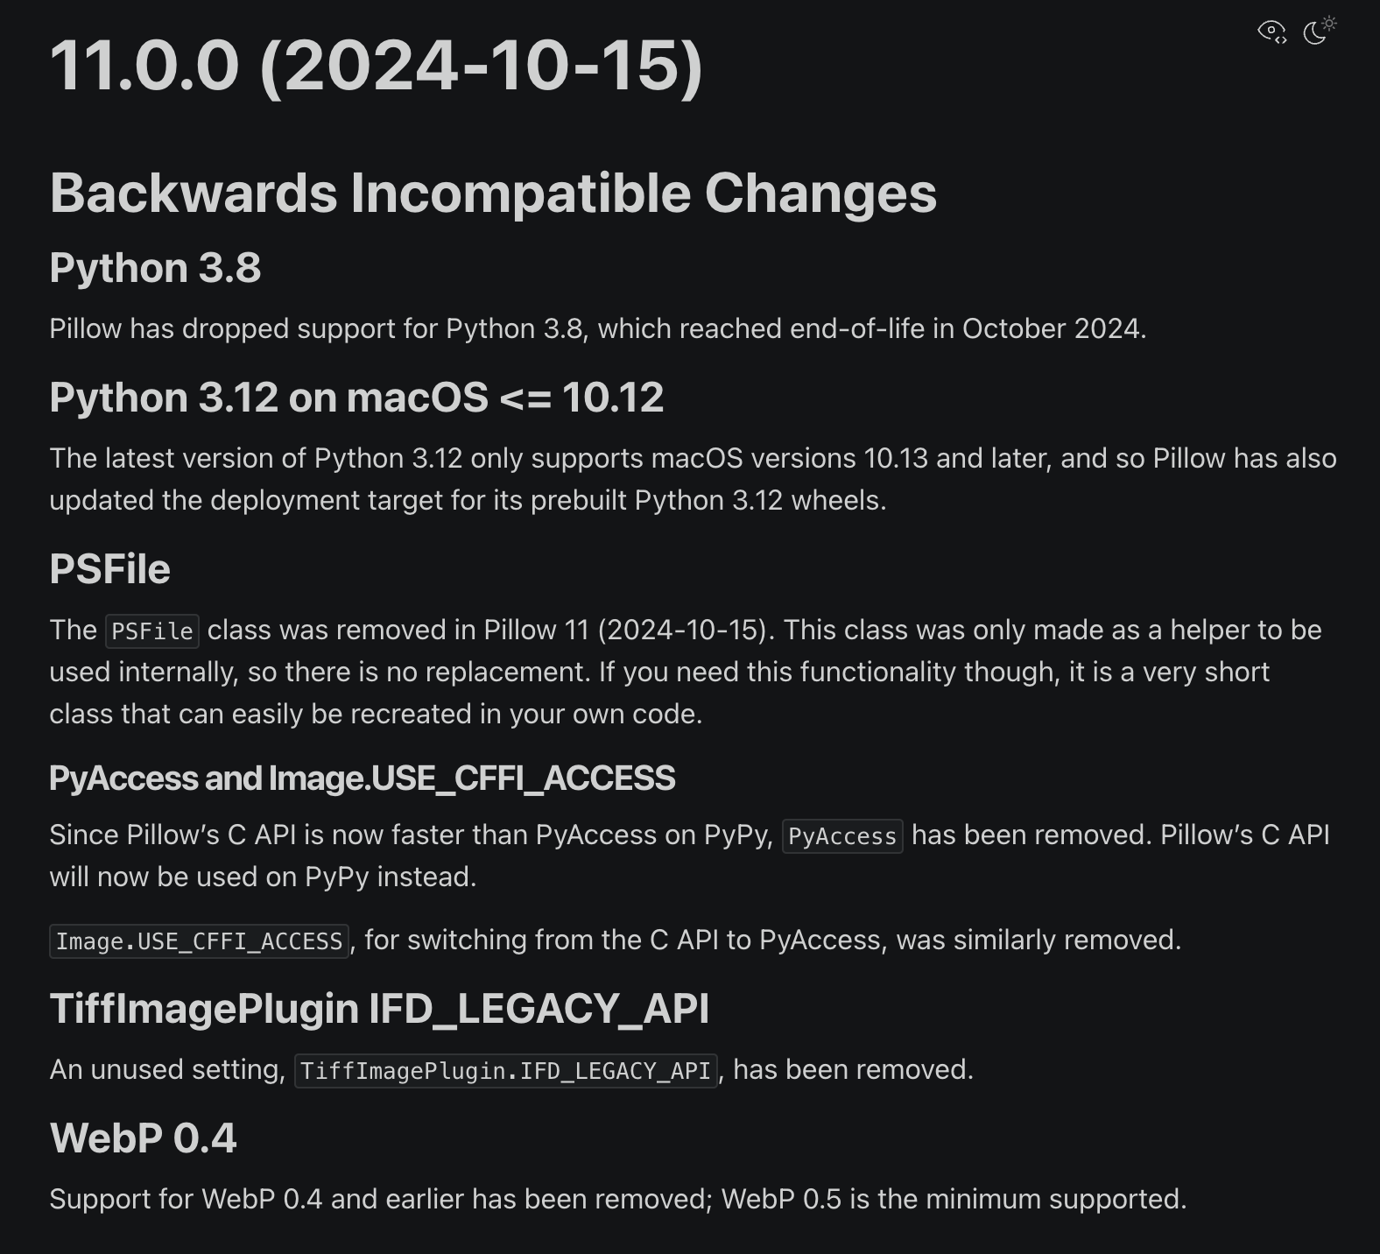Open the view page source eye icon
This screenshot has width=1380, height=1254.
[x=1272, y=32]
